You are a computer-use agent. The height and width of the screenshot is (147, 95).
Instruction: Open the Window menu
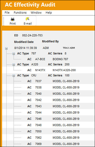(x=36, y=13)
